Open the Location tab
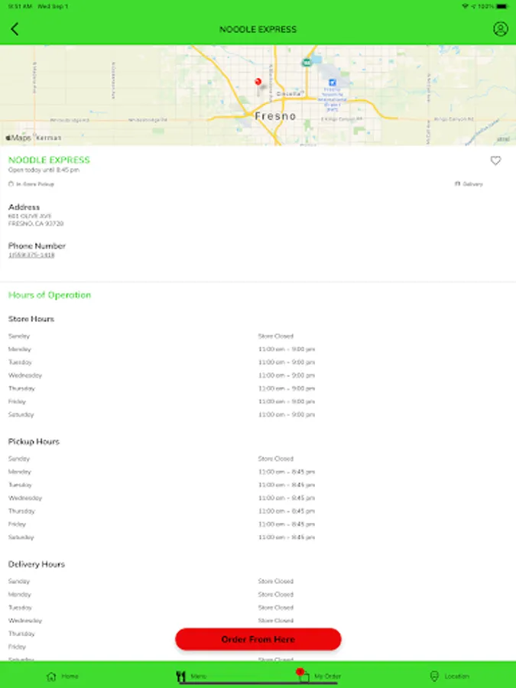The height and width of the screenshot is (688, 516). point(449,677)
